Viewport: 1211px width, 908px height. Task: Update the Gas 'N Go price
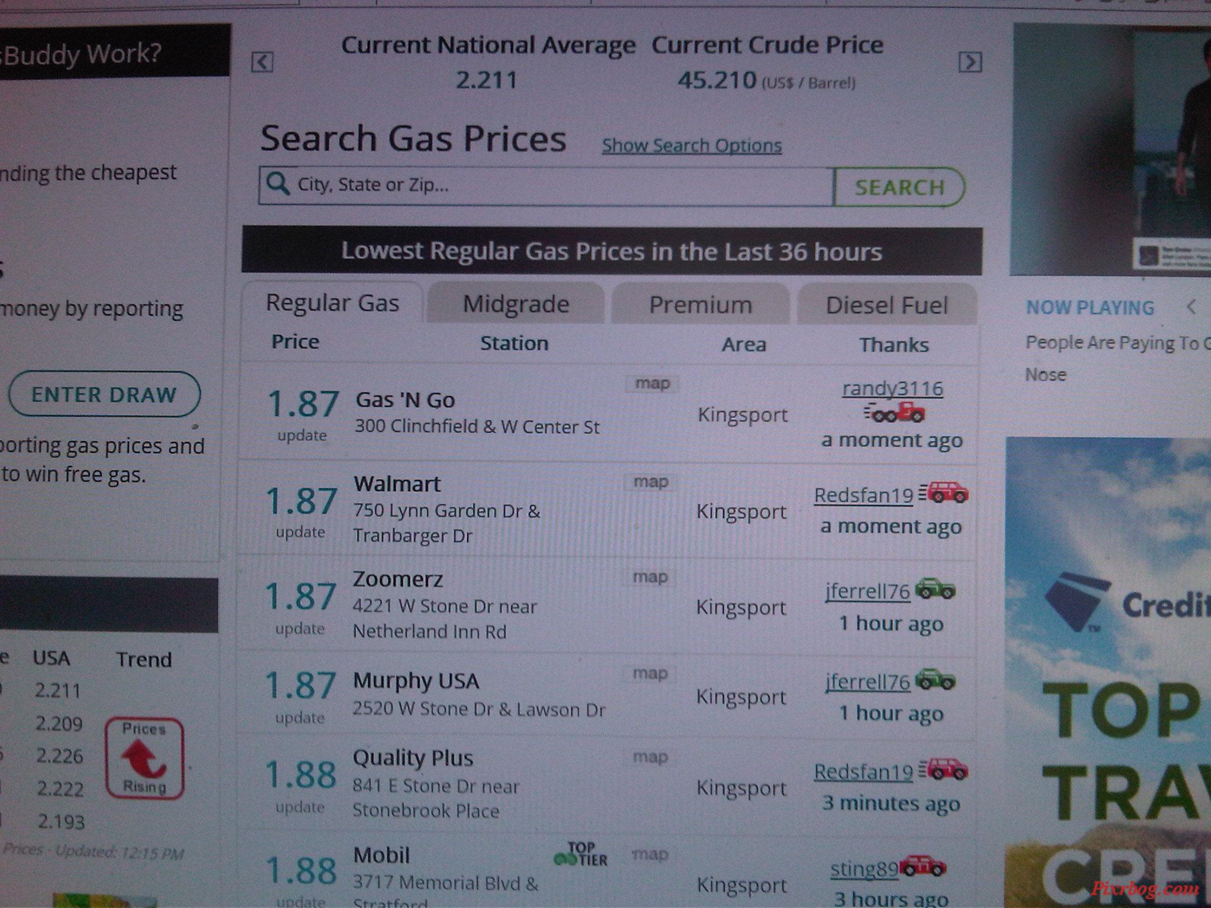[302, 436]
